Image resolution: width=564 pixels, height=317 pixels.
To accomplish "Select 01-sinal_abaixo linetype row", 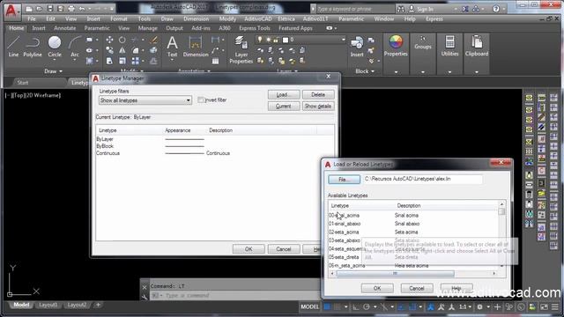I will (413, 224).
